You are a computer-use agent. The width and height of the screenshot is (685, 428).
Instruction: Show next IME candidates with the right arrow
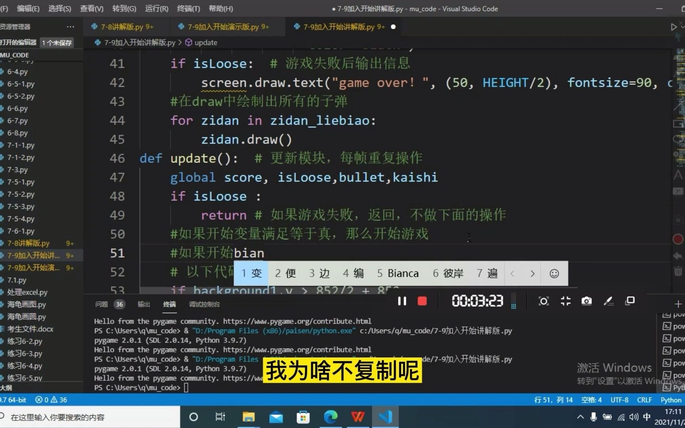pos(532,273)
